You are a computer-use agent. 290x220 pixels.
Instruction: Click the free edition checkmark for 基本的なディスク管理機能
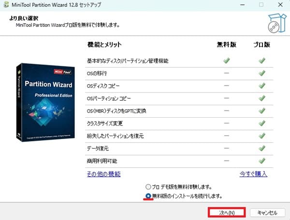tap(227, 61)
